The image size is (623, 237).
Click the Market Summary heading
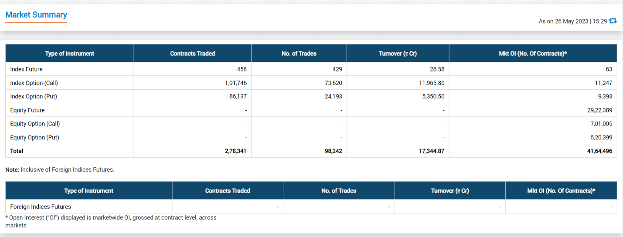pos(36,15)
